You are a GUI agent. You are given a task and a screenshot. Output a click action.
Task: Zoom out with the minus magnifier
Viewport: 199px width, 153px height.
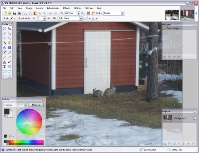62,13
